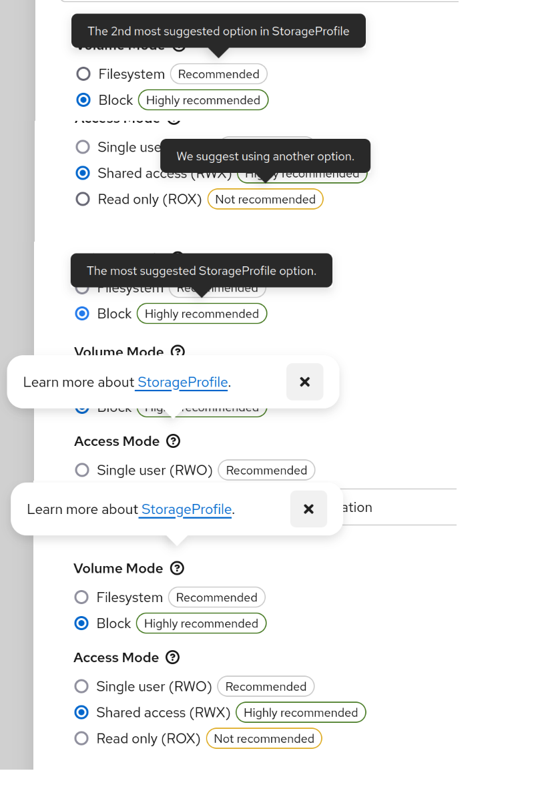Follow StorageProfile link in popover covering Block row

tap(182, 382)
